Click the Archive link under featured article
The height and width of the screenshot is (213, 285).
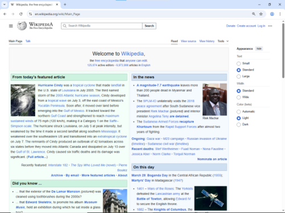[57, 176]
